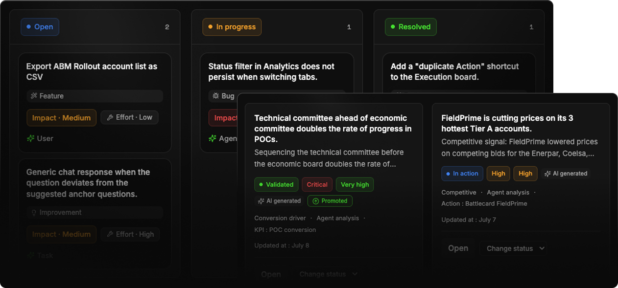Select the Resolved status badge
The width and height of the screenshot is (618, 288).
click(410, 27)
